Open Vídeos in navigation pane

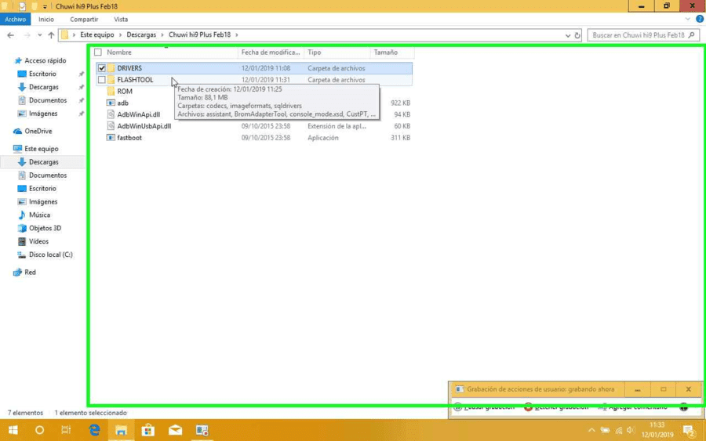tap(38, 241)
